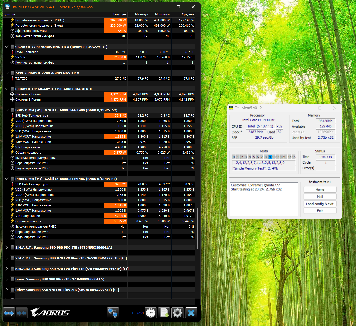The height and width of the screenshot is (326, 356).
Task: Click the vertical scrollbar of the sensor list
Action: click(197, 228)
